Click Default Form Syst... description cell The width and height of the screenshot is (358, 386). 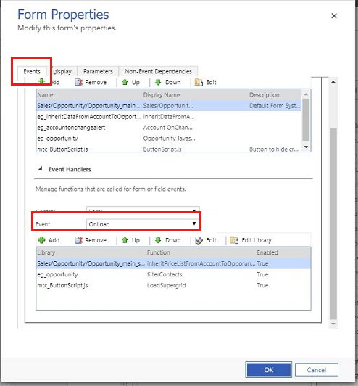tap(275, 106)
